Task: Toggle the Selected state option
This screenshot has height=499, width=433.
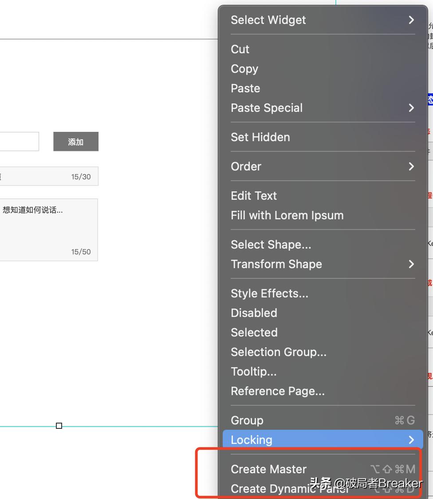Action: tap(254, 333)
